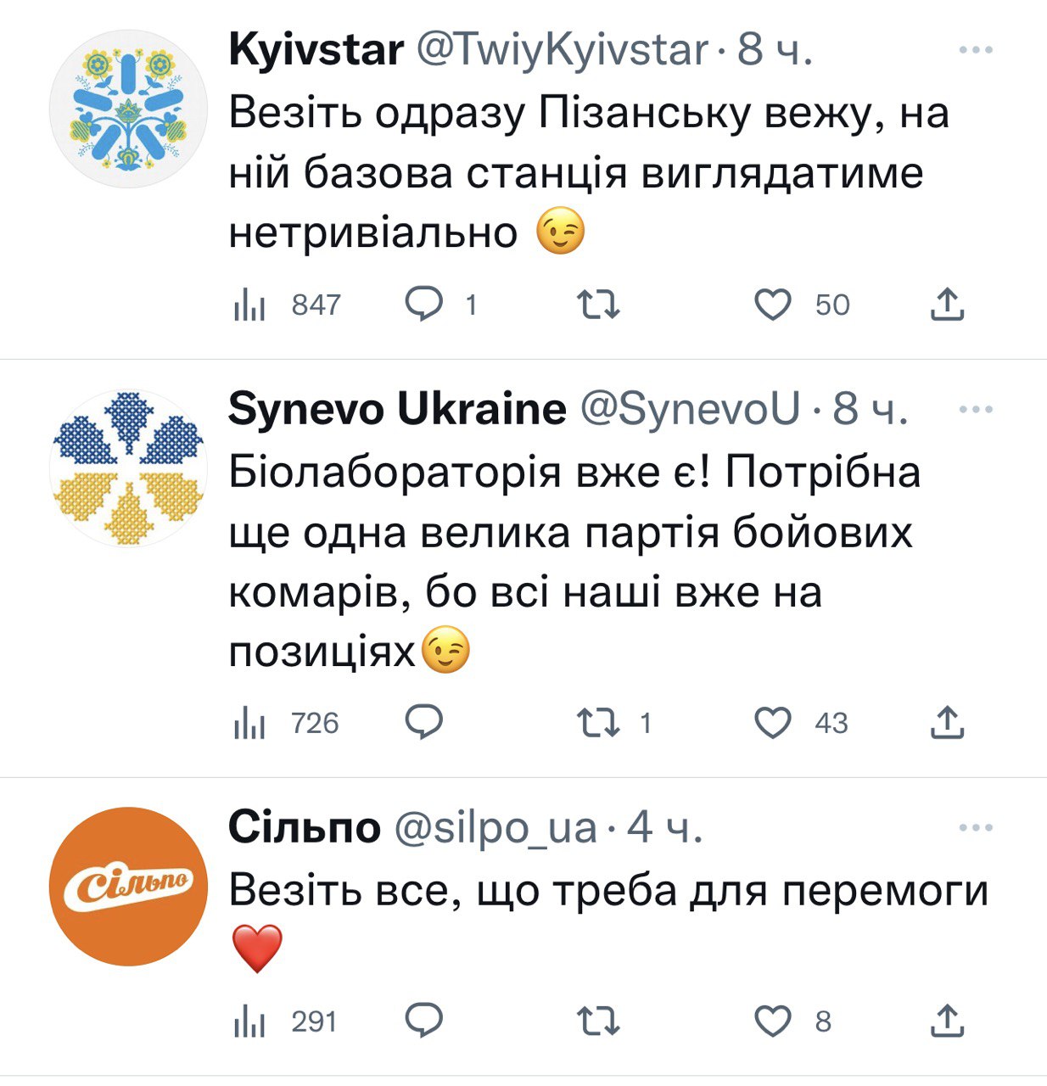Open the Kyivstar profile avatar
Screen dimensions: 1047x1086
tap(128, 109)
